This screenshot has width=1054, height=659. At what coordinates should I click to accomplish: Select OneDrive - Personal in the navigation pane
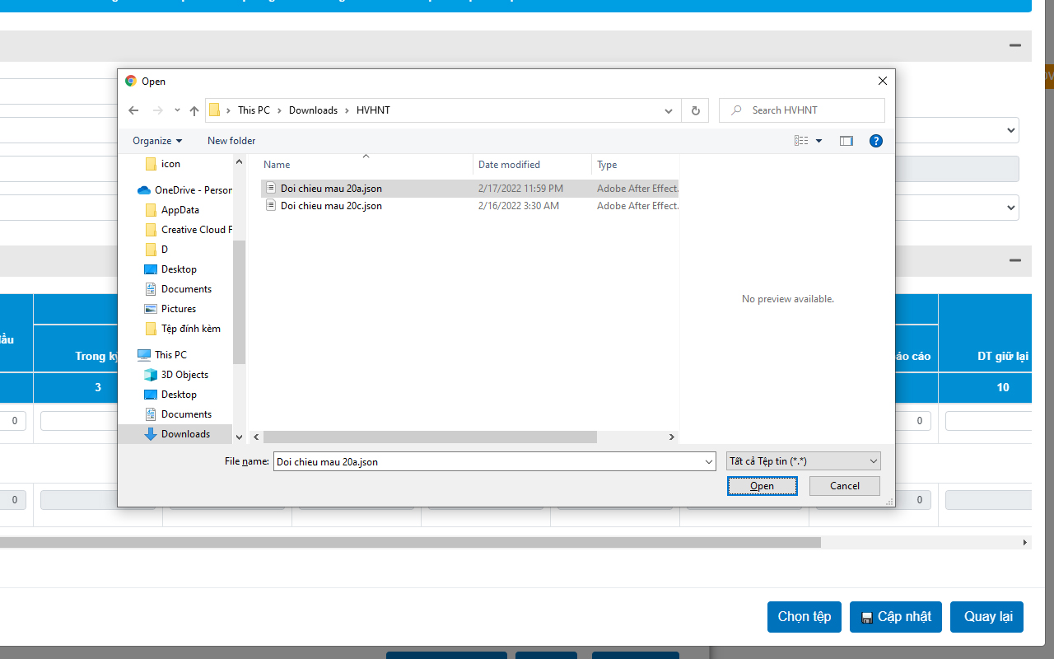click(x=190, y=189)
